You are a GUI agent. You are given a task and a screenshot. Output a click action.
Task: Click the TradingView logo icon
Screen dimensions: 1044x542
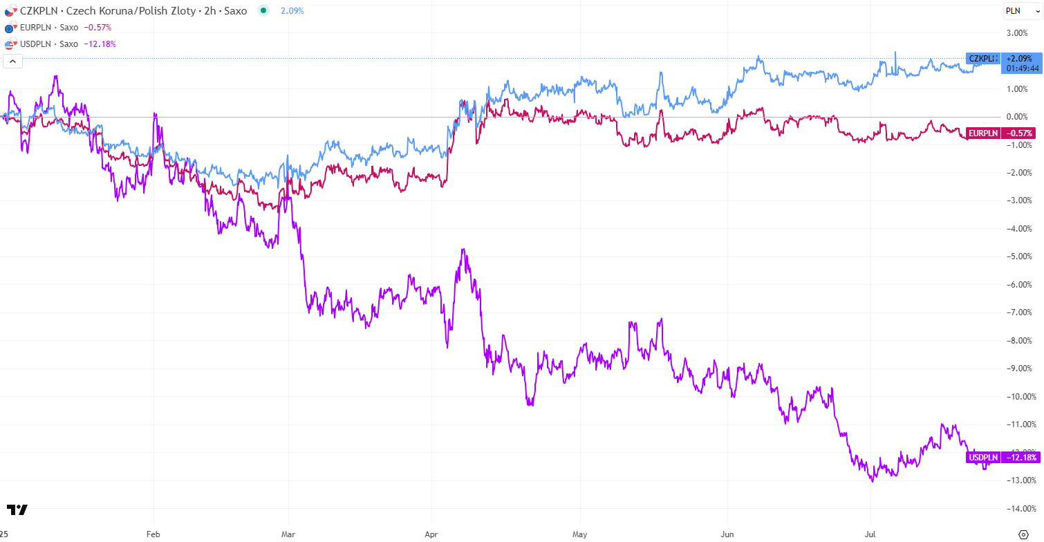click(x=17, y=510)
